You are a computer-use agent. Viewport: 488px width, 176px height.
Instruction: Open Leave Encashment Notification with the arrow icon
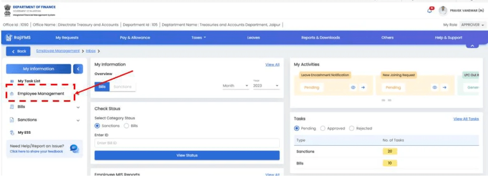[363, 88]
